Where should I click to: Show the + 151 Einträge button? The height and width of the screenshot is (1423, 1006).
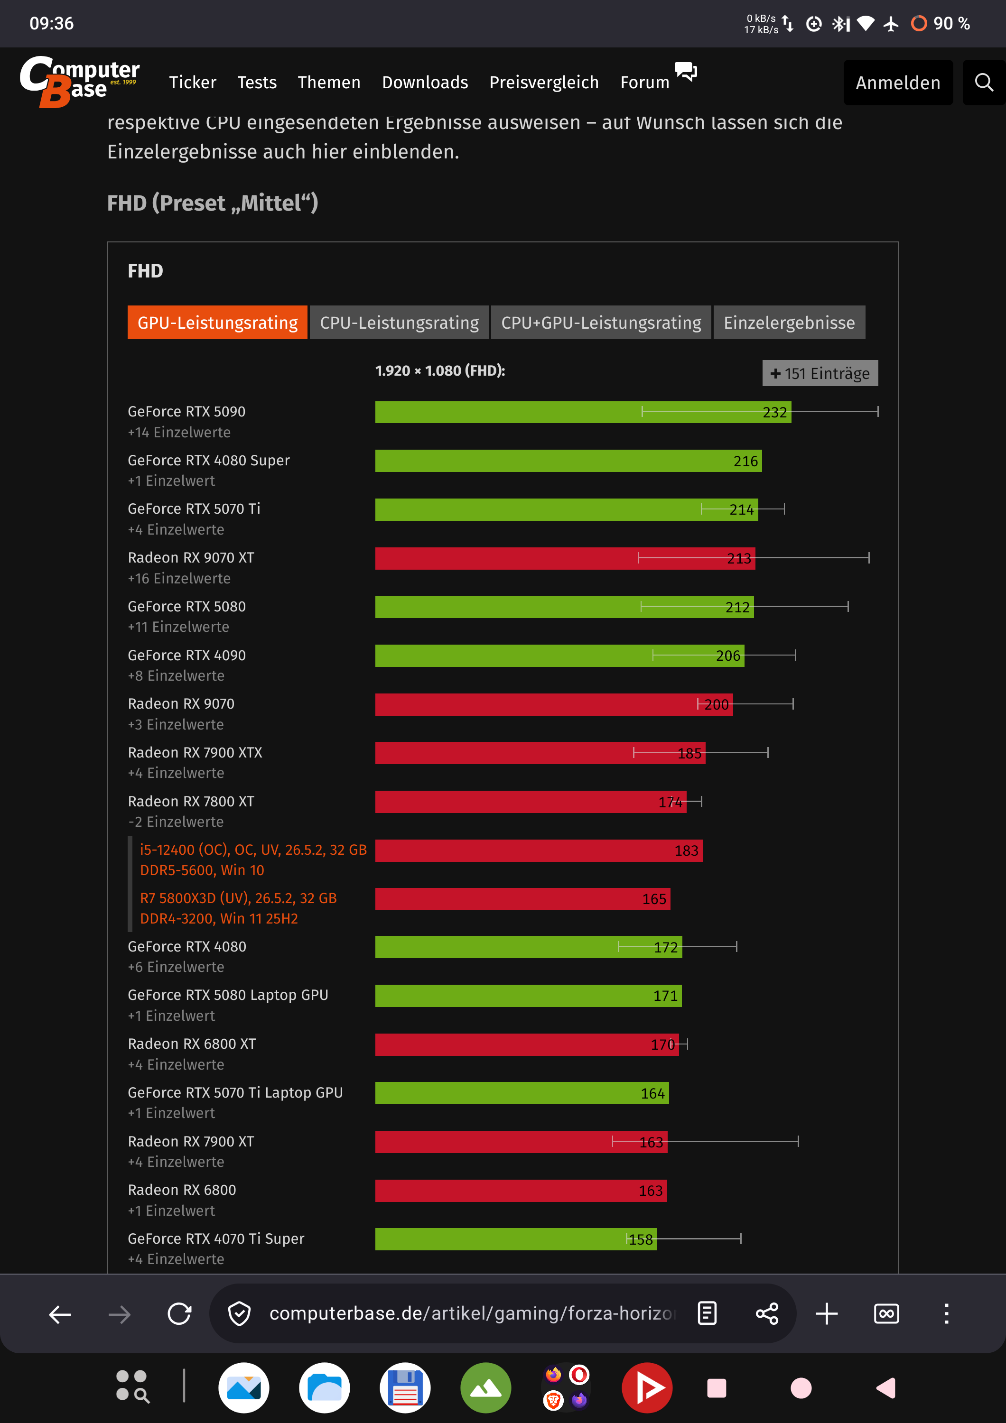820,373
